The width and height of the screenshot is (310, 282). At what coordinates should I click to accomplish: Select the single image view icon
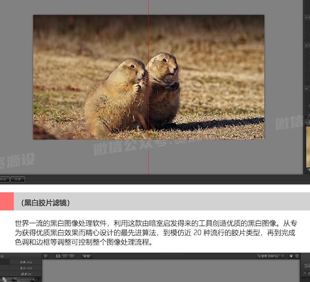[x=58, y=256]
